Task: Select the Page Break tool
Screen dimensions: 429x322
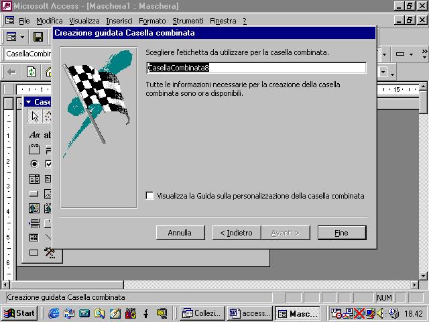Action: pyautogui.click(x=34, y=223)
